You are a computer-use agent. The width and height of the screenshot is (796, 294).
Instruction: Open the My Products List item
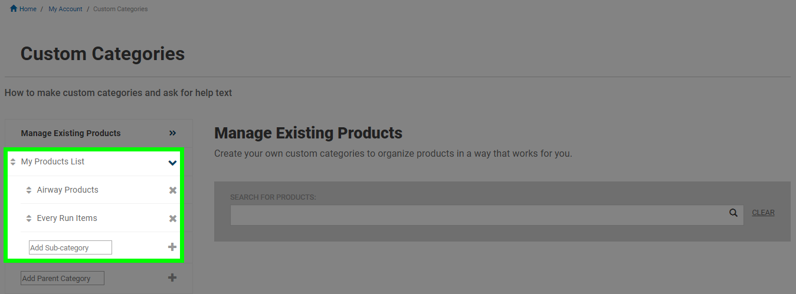tap(53, 161)
